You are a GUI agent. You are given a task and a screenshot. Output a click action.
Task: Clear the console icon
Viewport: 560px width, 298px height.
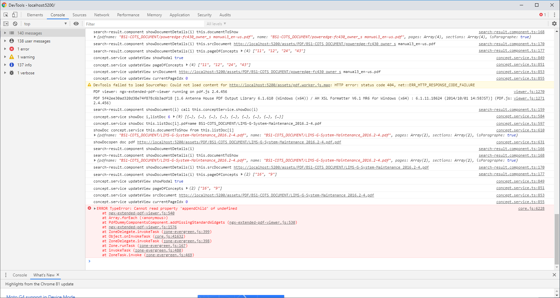click(15, 24)
